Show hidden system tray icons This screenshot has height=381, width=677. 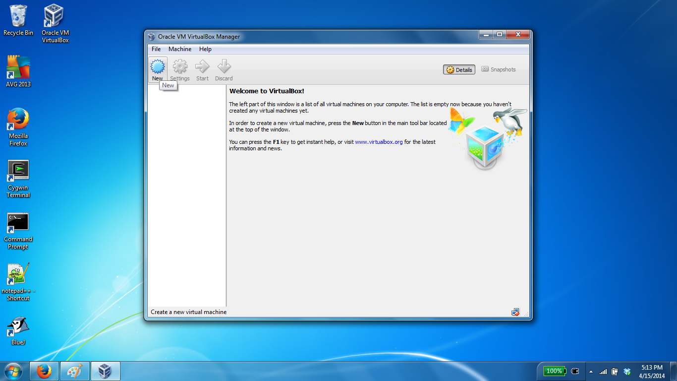pos(591,372)
